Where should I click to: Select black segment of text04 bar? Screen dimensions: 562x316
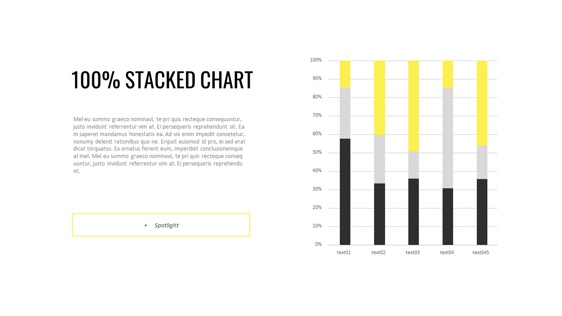tap(448, 216)
